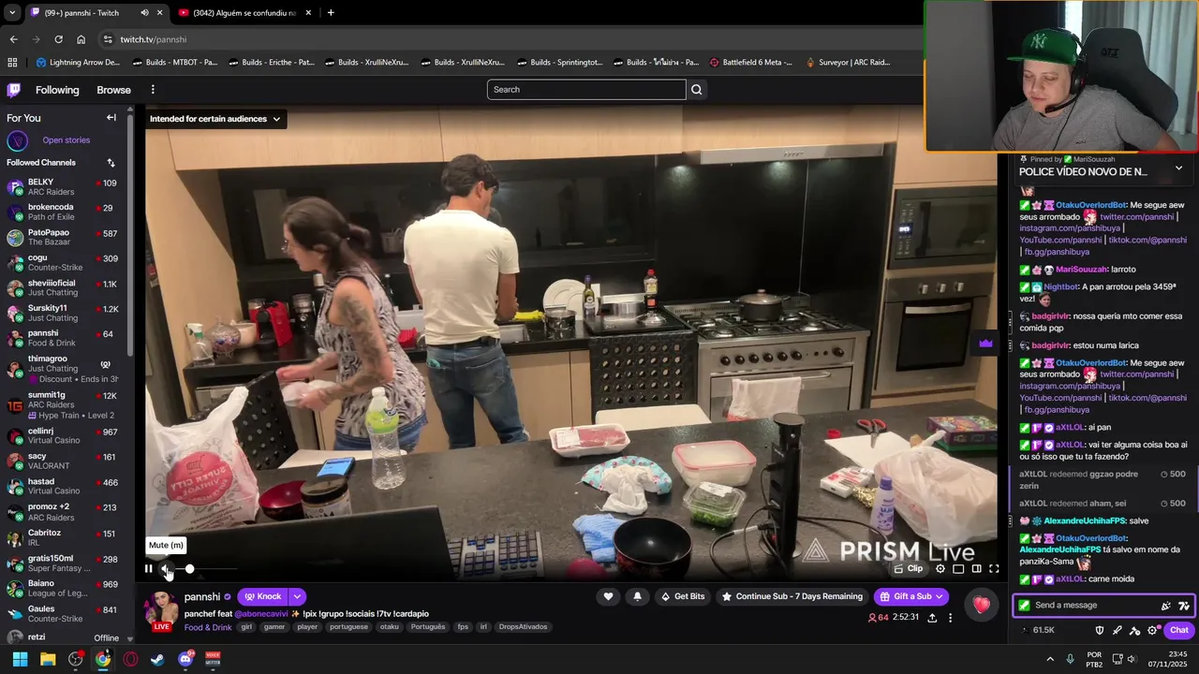This screenshot has height=674, width=1199.
Task: Open the Lightning Arrow bookmark
Action: coord(78,63)
